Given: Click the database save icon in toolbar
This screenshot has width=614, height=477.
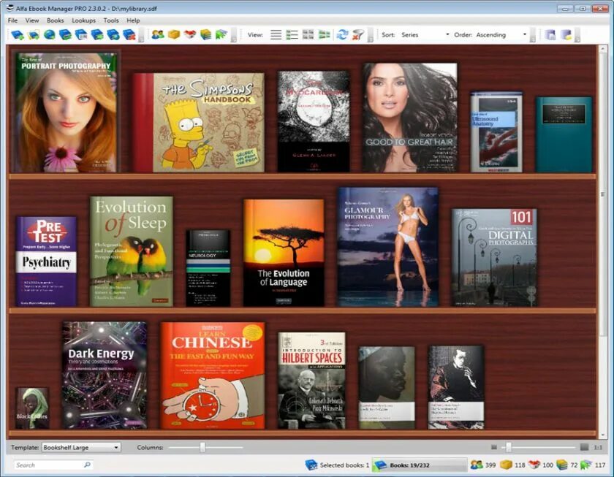Looking at the screenshot, I should coord(550,35).
